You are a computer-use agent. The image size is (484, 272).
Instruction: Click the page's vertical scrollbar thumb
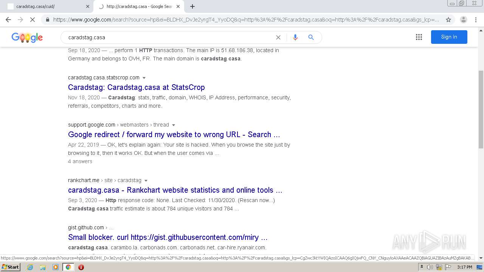[x=481, y=110]
